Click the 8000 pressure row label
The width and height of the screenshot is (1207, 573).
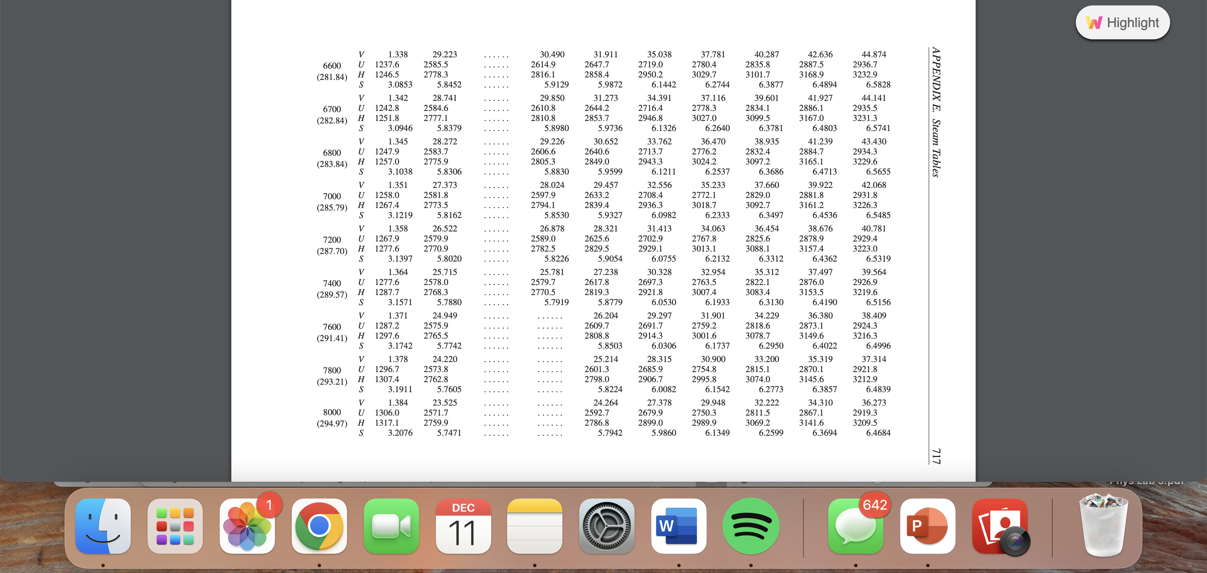click(x=332, y=412)
